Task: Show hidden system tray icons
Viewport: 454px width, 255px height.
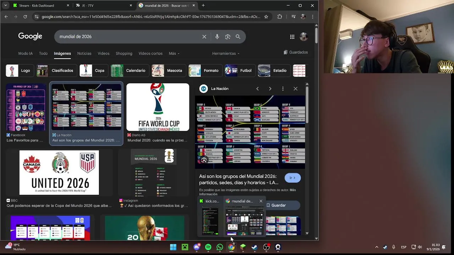Action: [x=377, y=247]
